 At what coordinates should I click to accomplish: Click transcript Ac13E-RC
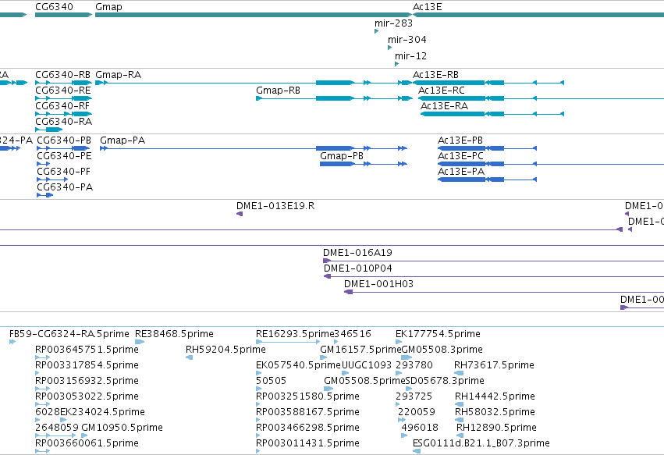coord(541,98)
